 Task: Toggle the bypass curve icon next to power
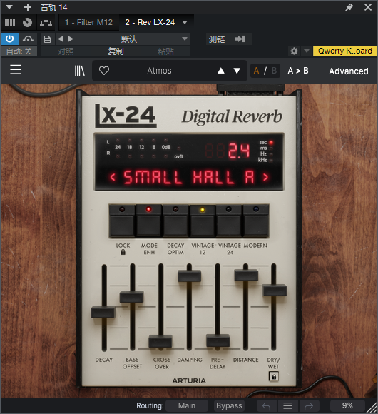(28, 39)
